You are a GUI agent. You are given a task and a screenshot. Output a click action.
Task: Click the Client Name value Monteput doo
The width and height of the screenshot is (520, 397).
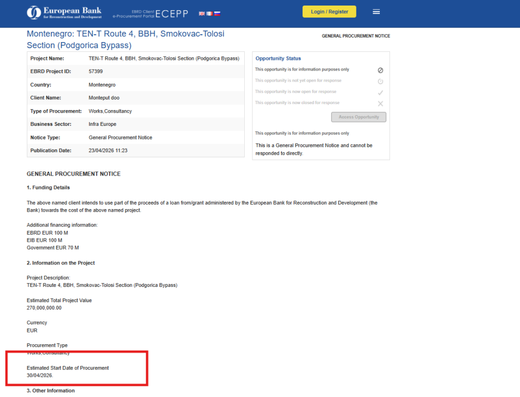click(104, 98)
